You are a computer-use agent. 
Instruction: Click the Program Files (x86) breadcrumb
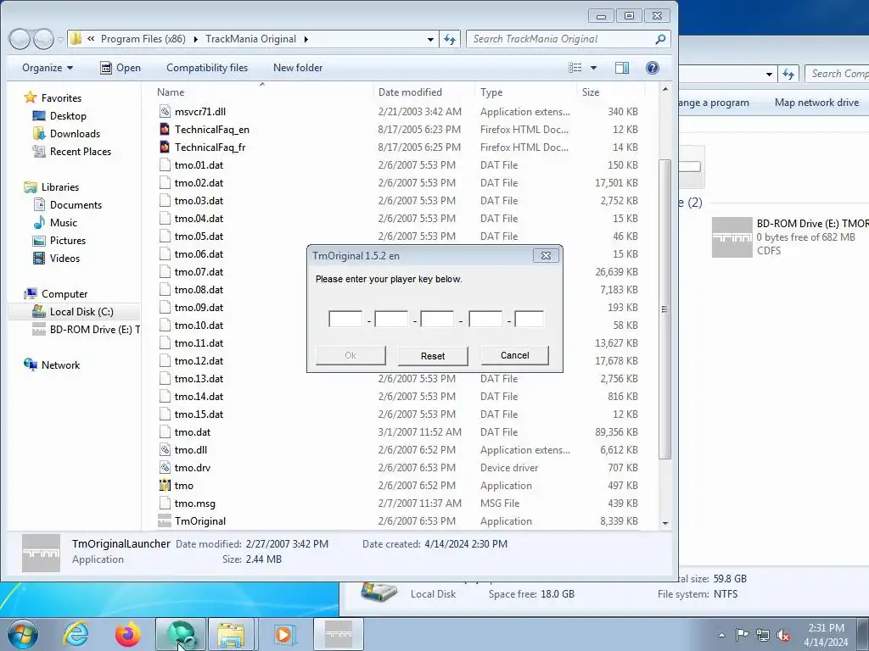[x=143, y=39]
